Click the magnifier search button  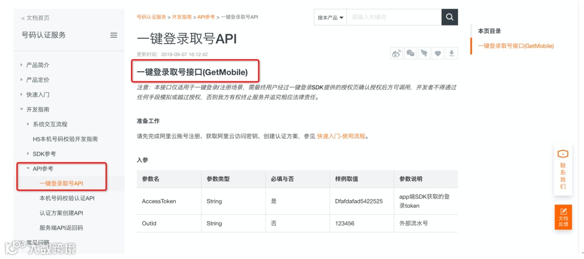tap(449, 17)
